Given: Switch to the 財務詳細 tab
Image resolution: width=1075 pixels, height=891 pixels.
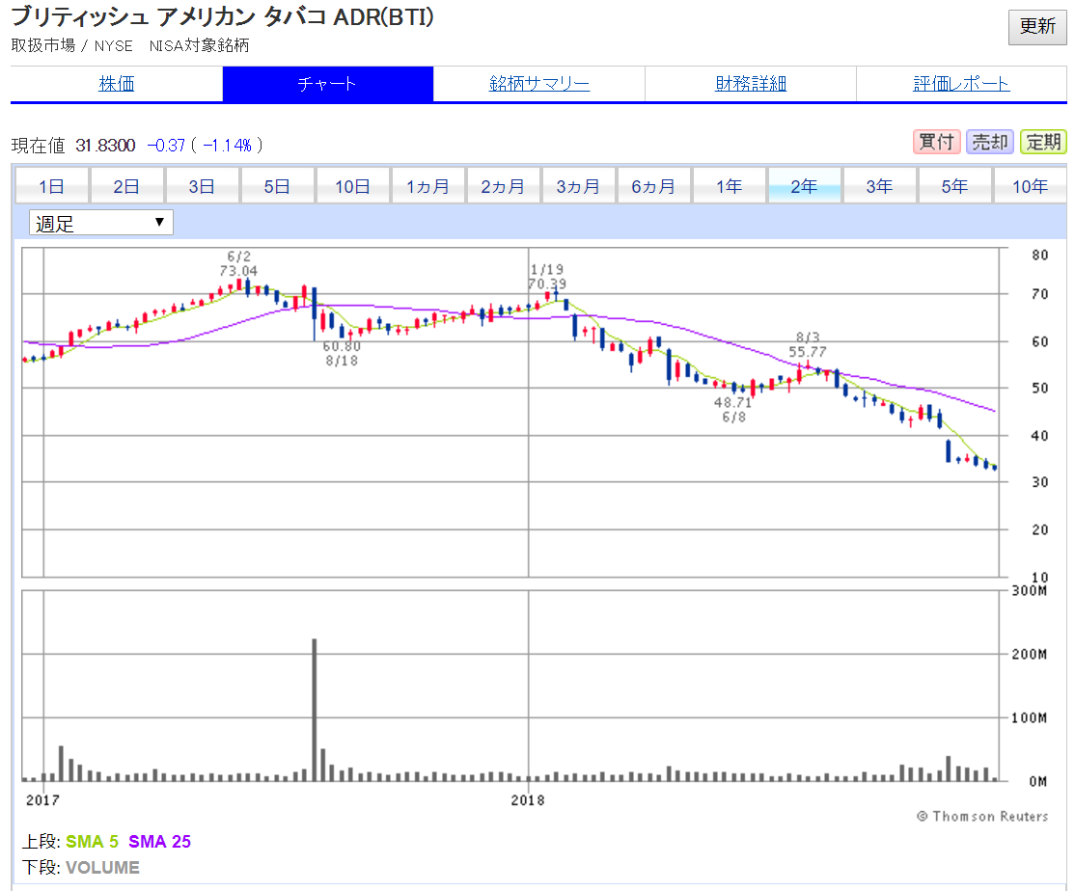Looking at the screenshot, I should tap(751, 84).
